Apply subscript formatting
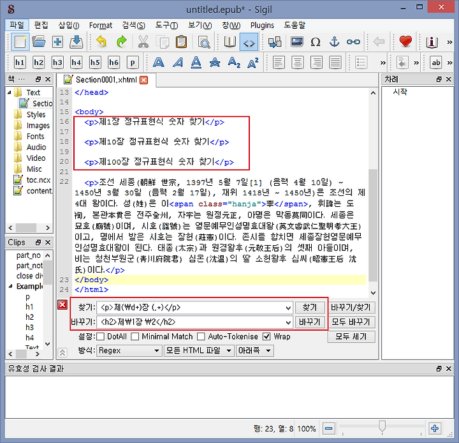Image resolution: width=459 pixels, height=443 pixels. click(234, 63)
